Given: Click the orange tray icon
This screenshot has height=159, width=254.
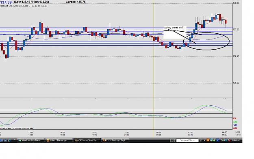Looking at the screenshot, I should tap(208, 140).
